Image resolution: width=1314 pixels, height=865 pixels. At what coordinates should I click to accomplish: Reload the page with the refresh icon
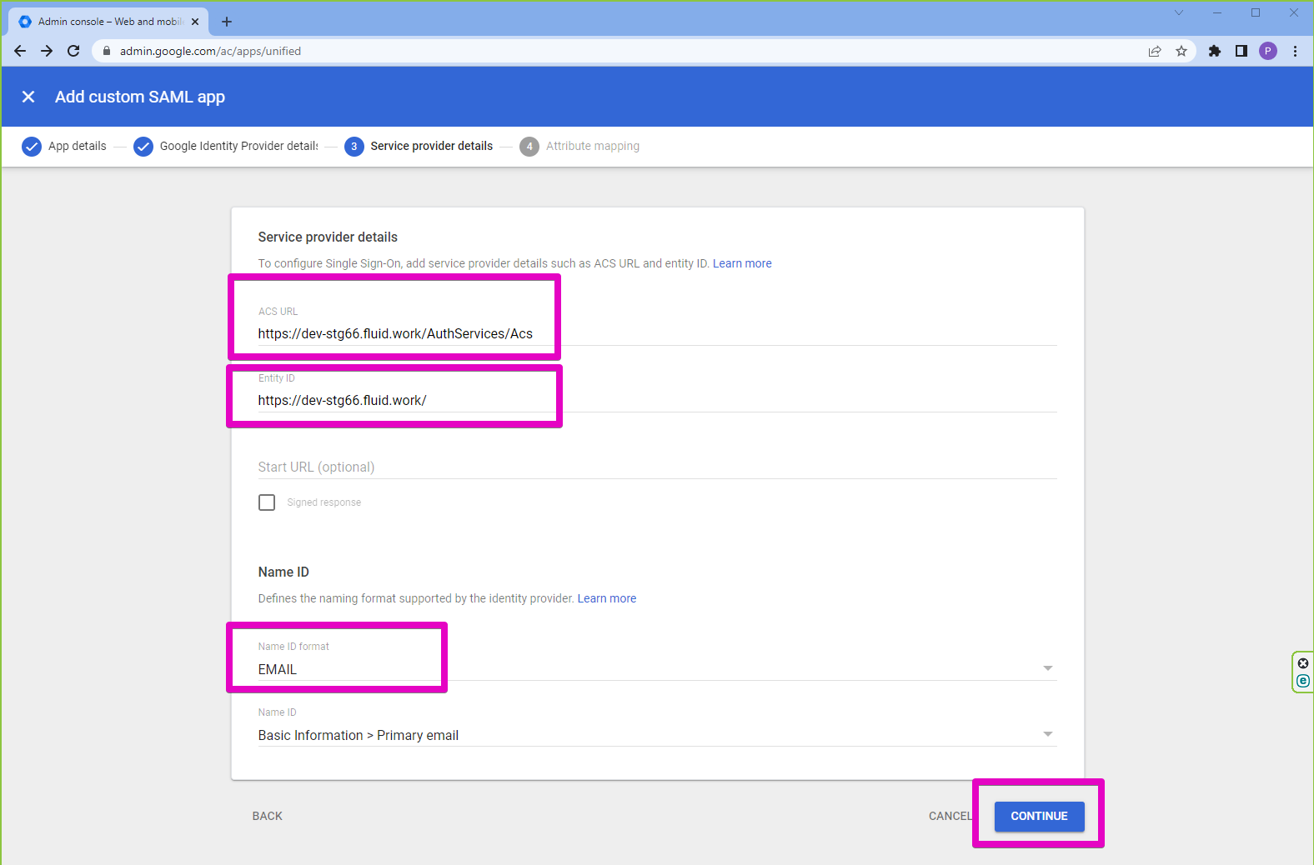tap(73, 51)
